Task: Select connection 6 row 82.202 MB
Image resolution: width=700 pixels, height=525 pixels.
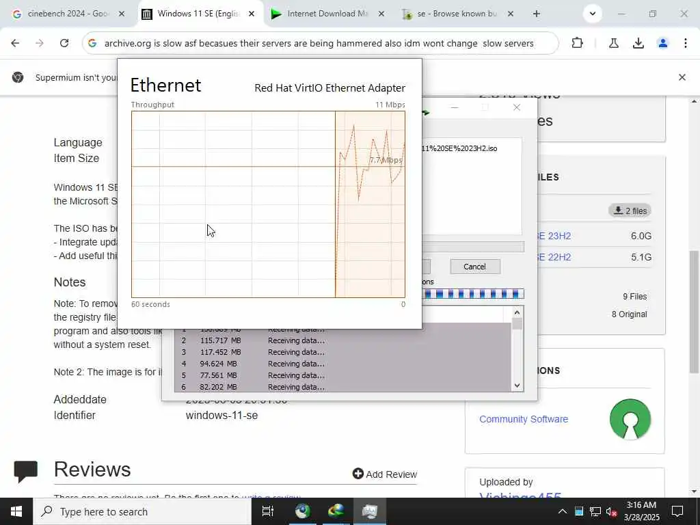Action: pyautogui.click(x=343, y=387)
